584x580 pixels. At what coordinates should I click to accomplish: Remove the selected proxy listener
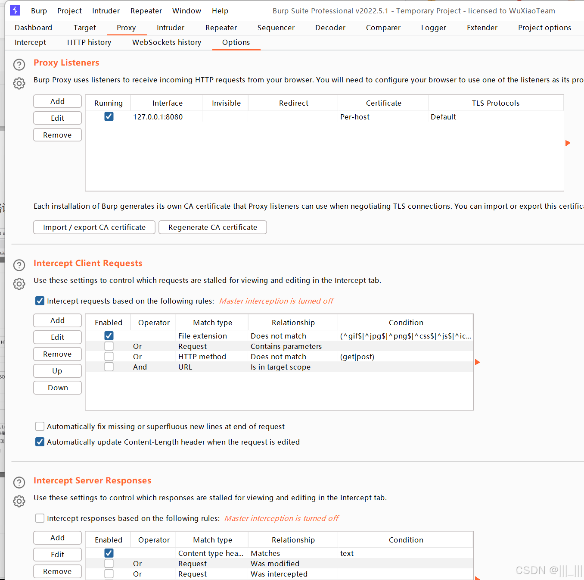click(x=57, y=135)
